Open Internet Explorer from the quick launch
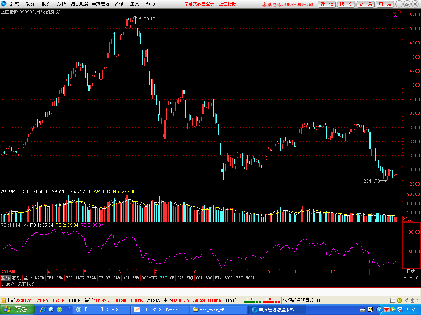The width and height of the screenshot is (421, 315). [x=43, y=310]
